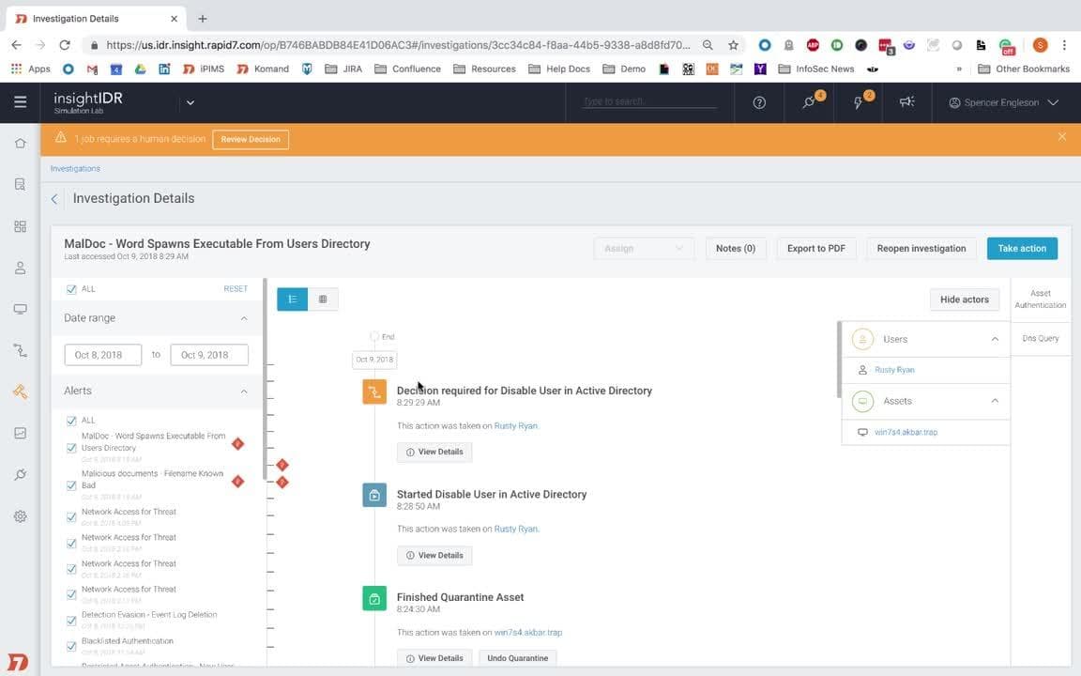Open Reports chart icon in sidebar
The width and height of the screenshot is (1081, 676).
click(20, 433)
